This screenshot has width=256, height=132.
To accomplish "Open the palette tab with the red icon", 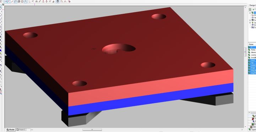I will [x=252, y=119].
